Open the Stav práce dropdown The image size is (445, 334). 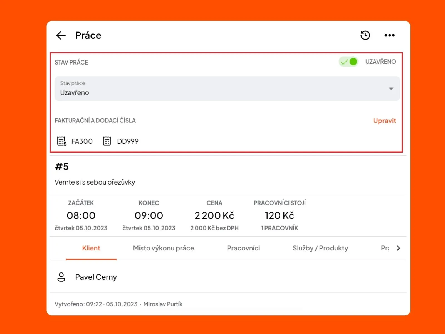coord(227,89)
